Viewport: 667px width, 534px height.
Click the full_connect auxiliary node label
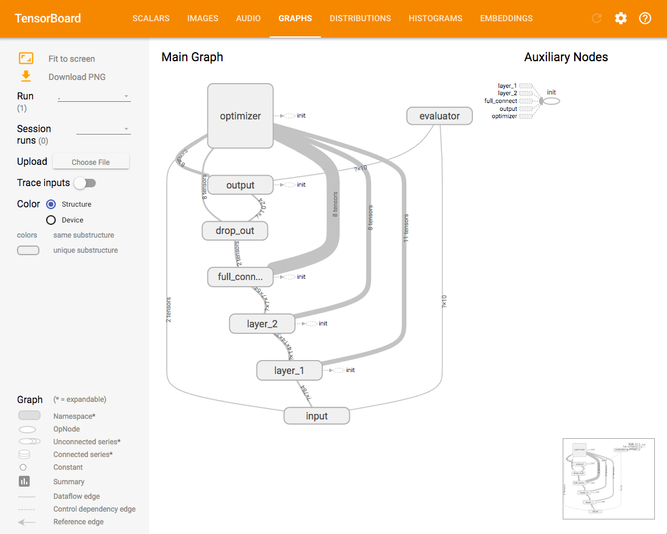(x=501, y=101)
